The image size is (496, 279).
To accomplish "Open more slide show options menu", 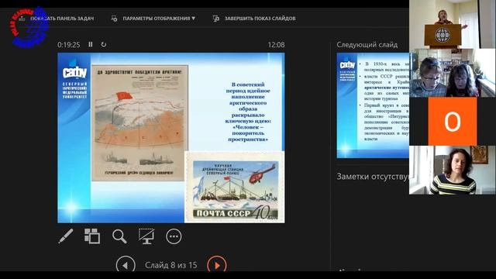I will coord(174,236).
